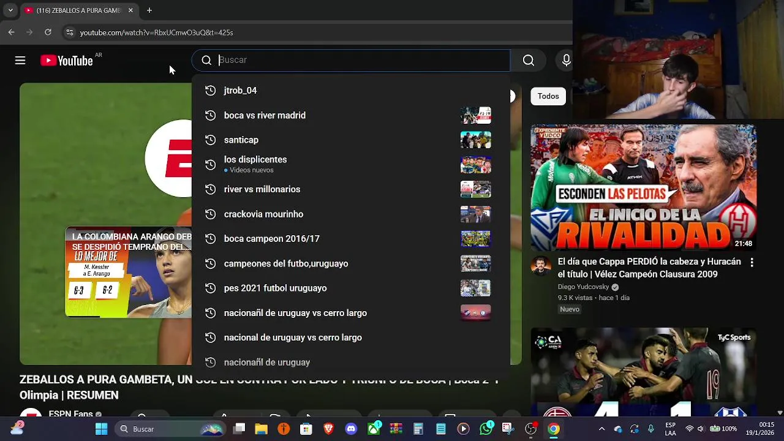Select suggestion 'crackovia mourinho'

click(x=350, y=214)
